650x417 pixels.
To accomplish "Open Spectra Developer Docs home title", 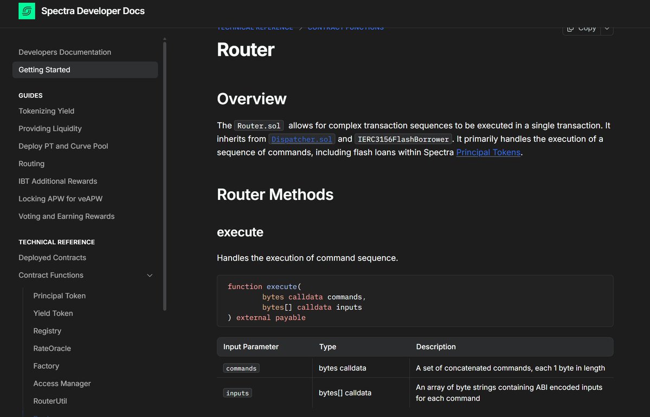I will point(93,11).
